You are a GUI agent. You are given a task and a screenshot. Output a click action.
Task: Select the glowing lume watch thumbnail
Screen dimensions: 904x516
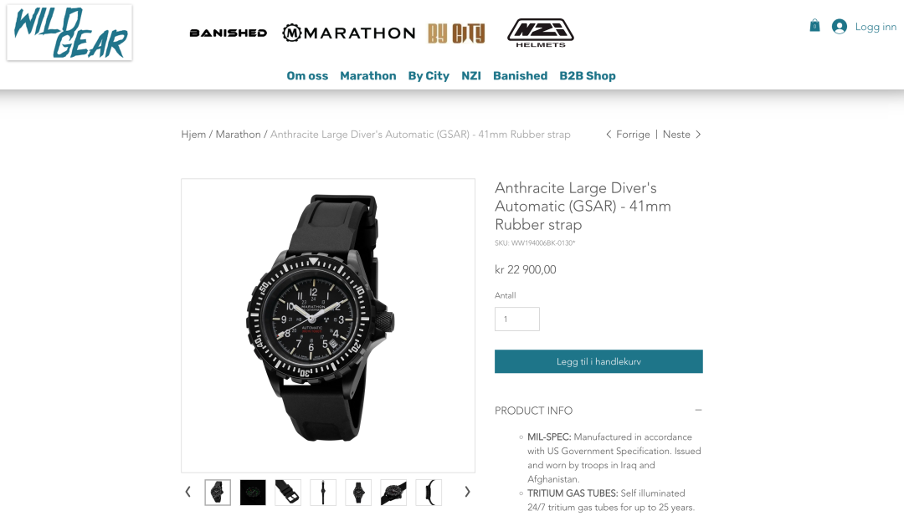click(253, 493)
